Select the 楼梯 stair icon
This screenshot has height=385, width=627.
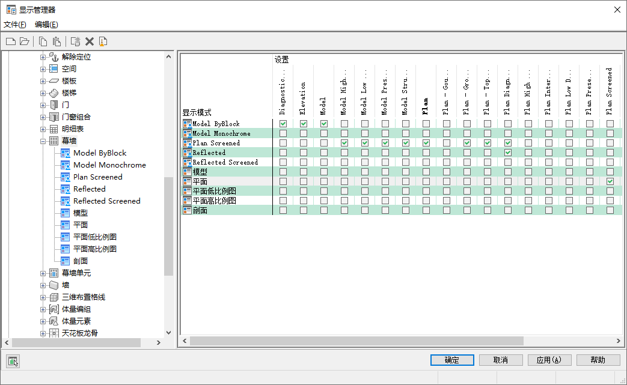(54, 93)
